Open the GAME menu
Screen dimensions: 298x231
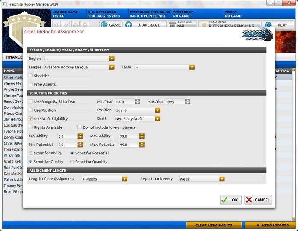pyautogui.click(x=111, y=25)
